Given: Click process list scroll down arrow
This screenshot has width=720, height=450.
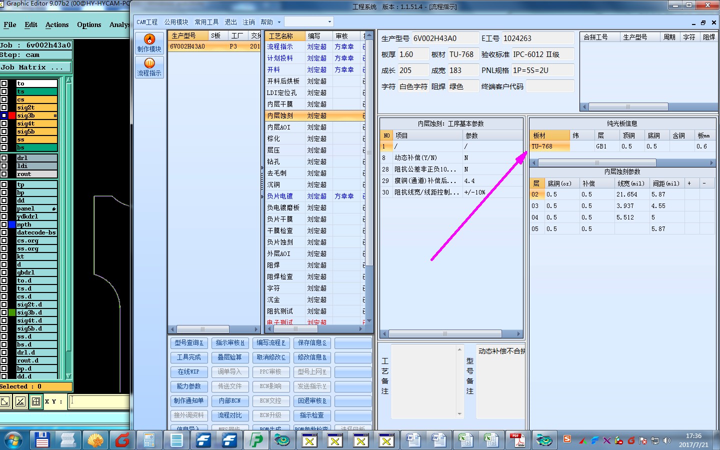Looking at the screenshot, I should click(x=369, y=320).
